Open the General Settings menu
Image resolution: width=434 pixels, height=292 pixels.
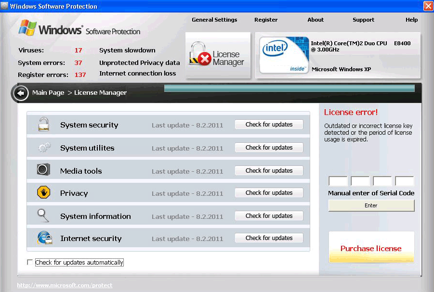click(x=214, y=20)
